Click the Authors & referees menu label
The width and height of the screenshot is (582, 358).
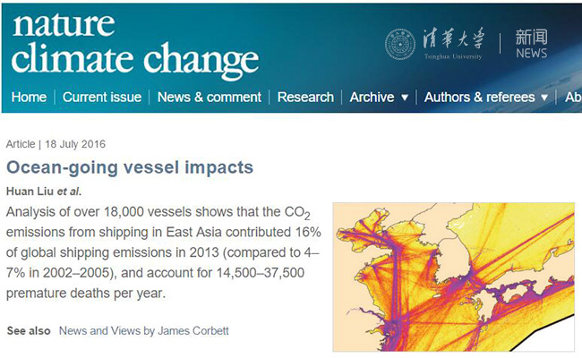pyautogui.click(x=479, y=97)
